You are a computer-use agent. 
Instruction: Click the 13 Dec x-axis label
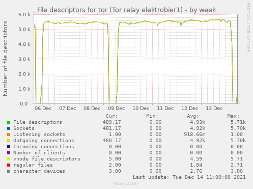(x=214, y=109)
